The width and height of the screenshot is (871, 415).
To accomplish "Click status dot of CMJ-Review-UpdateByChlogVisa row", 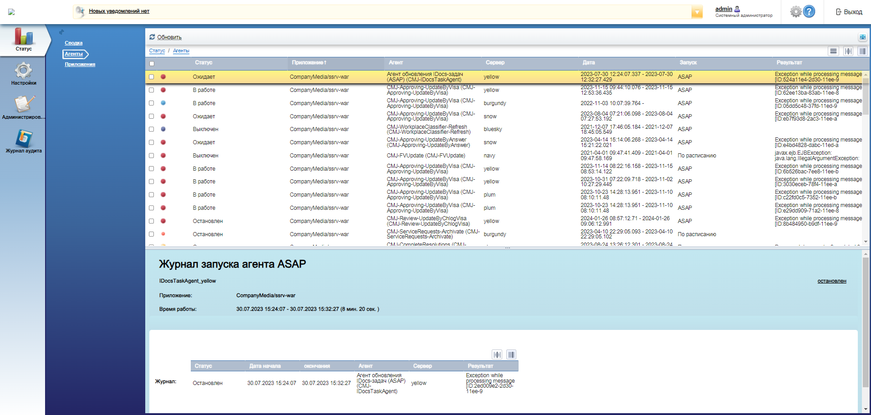I will 163,221.
